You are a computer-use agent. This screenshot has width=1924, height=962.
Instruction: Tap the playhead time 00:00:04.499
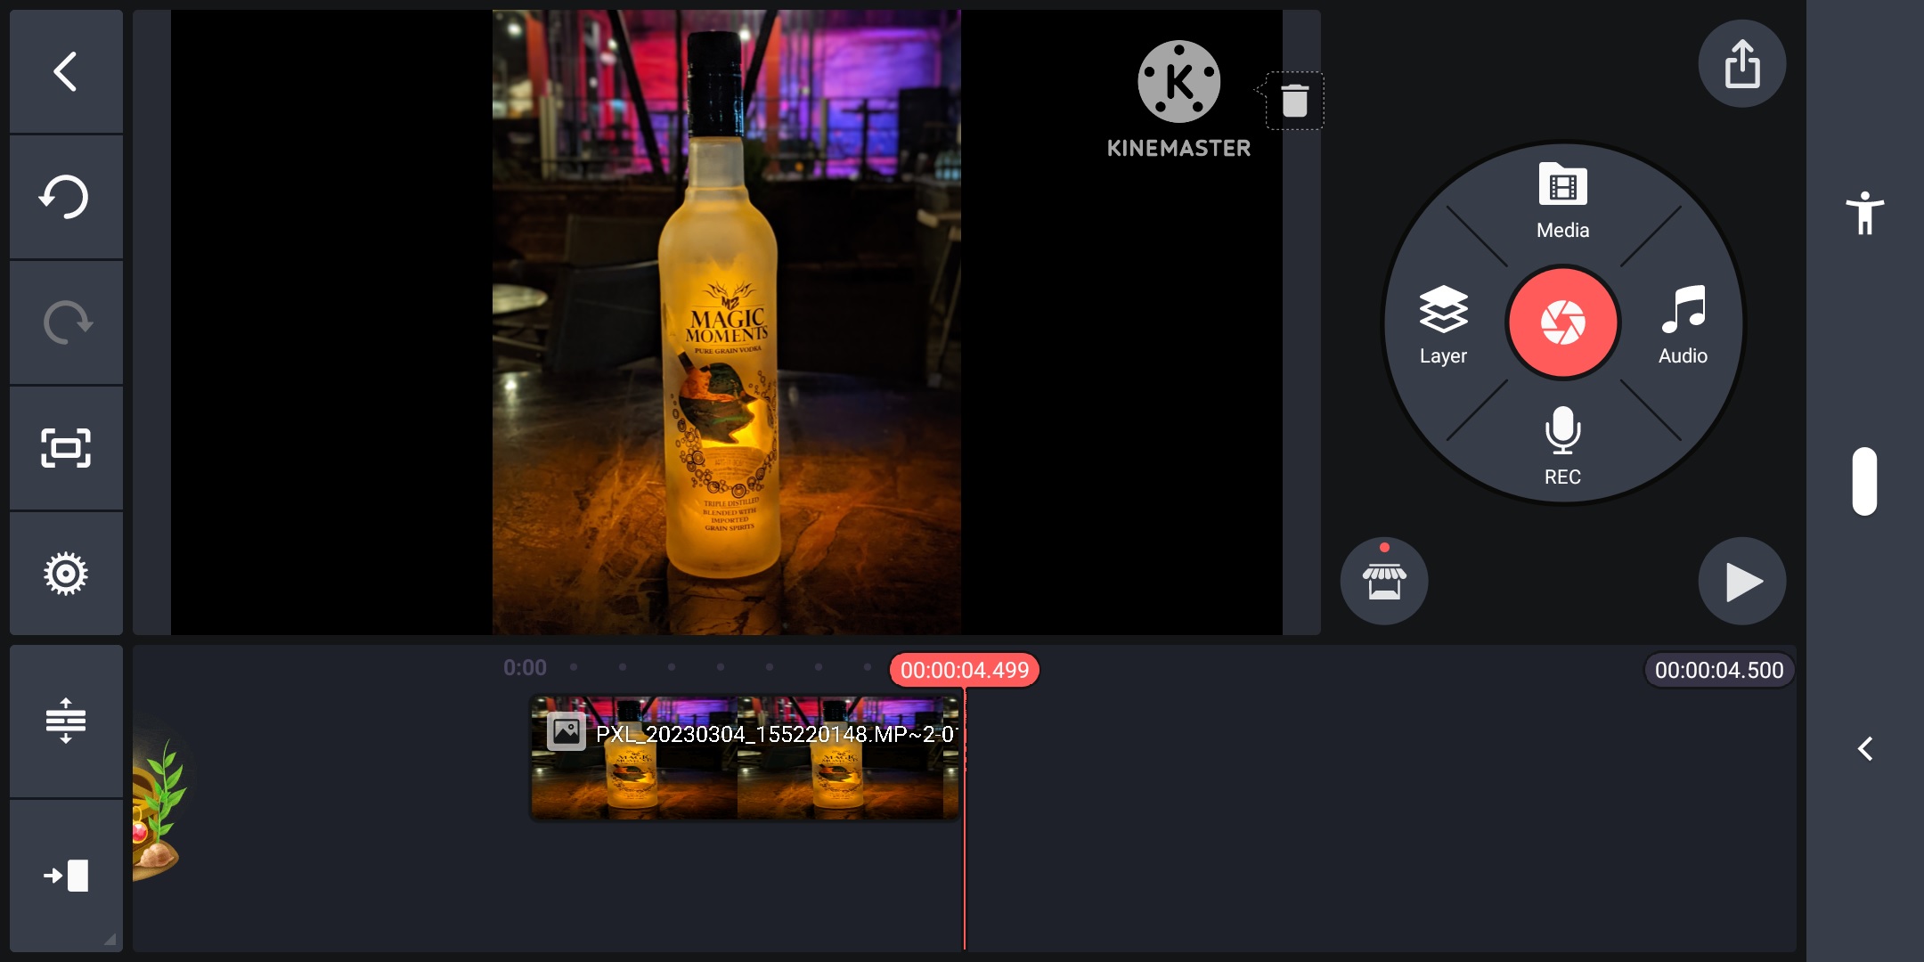pos(965,670)
